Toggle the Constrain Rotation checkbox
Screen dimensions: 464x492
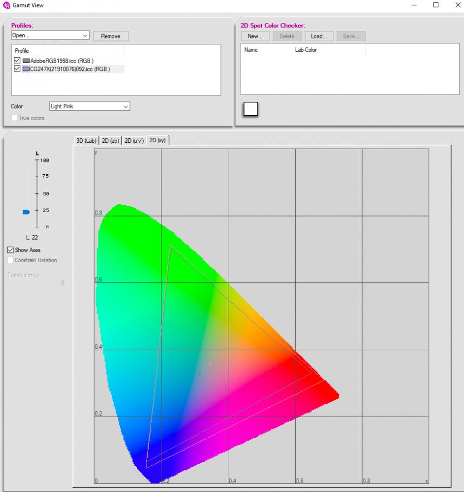tap(10, 260)
